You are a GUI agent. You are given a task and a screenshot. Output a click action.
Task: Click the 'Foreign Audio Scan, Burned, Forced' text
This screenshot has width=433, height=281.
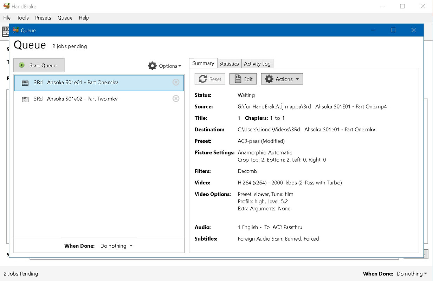(278, 238)
